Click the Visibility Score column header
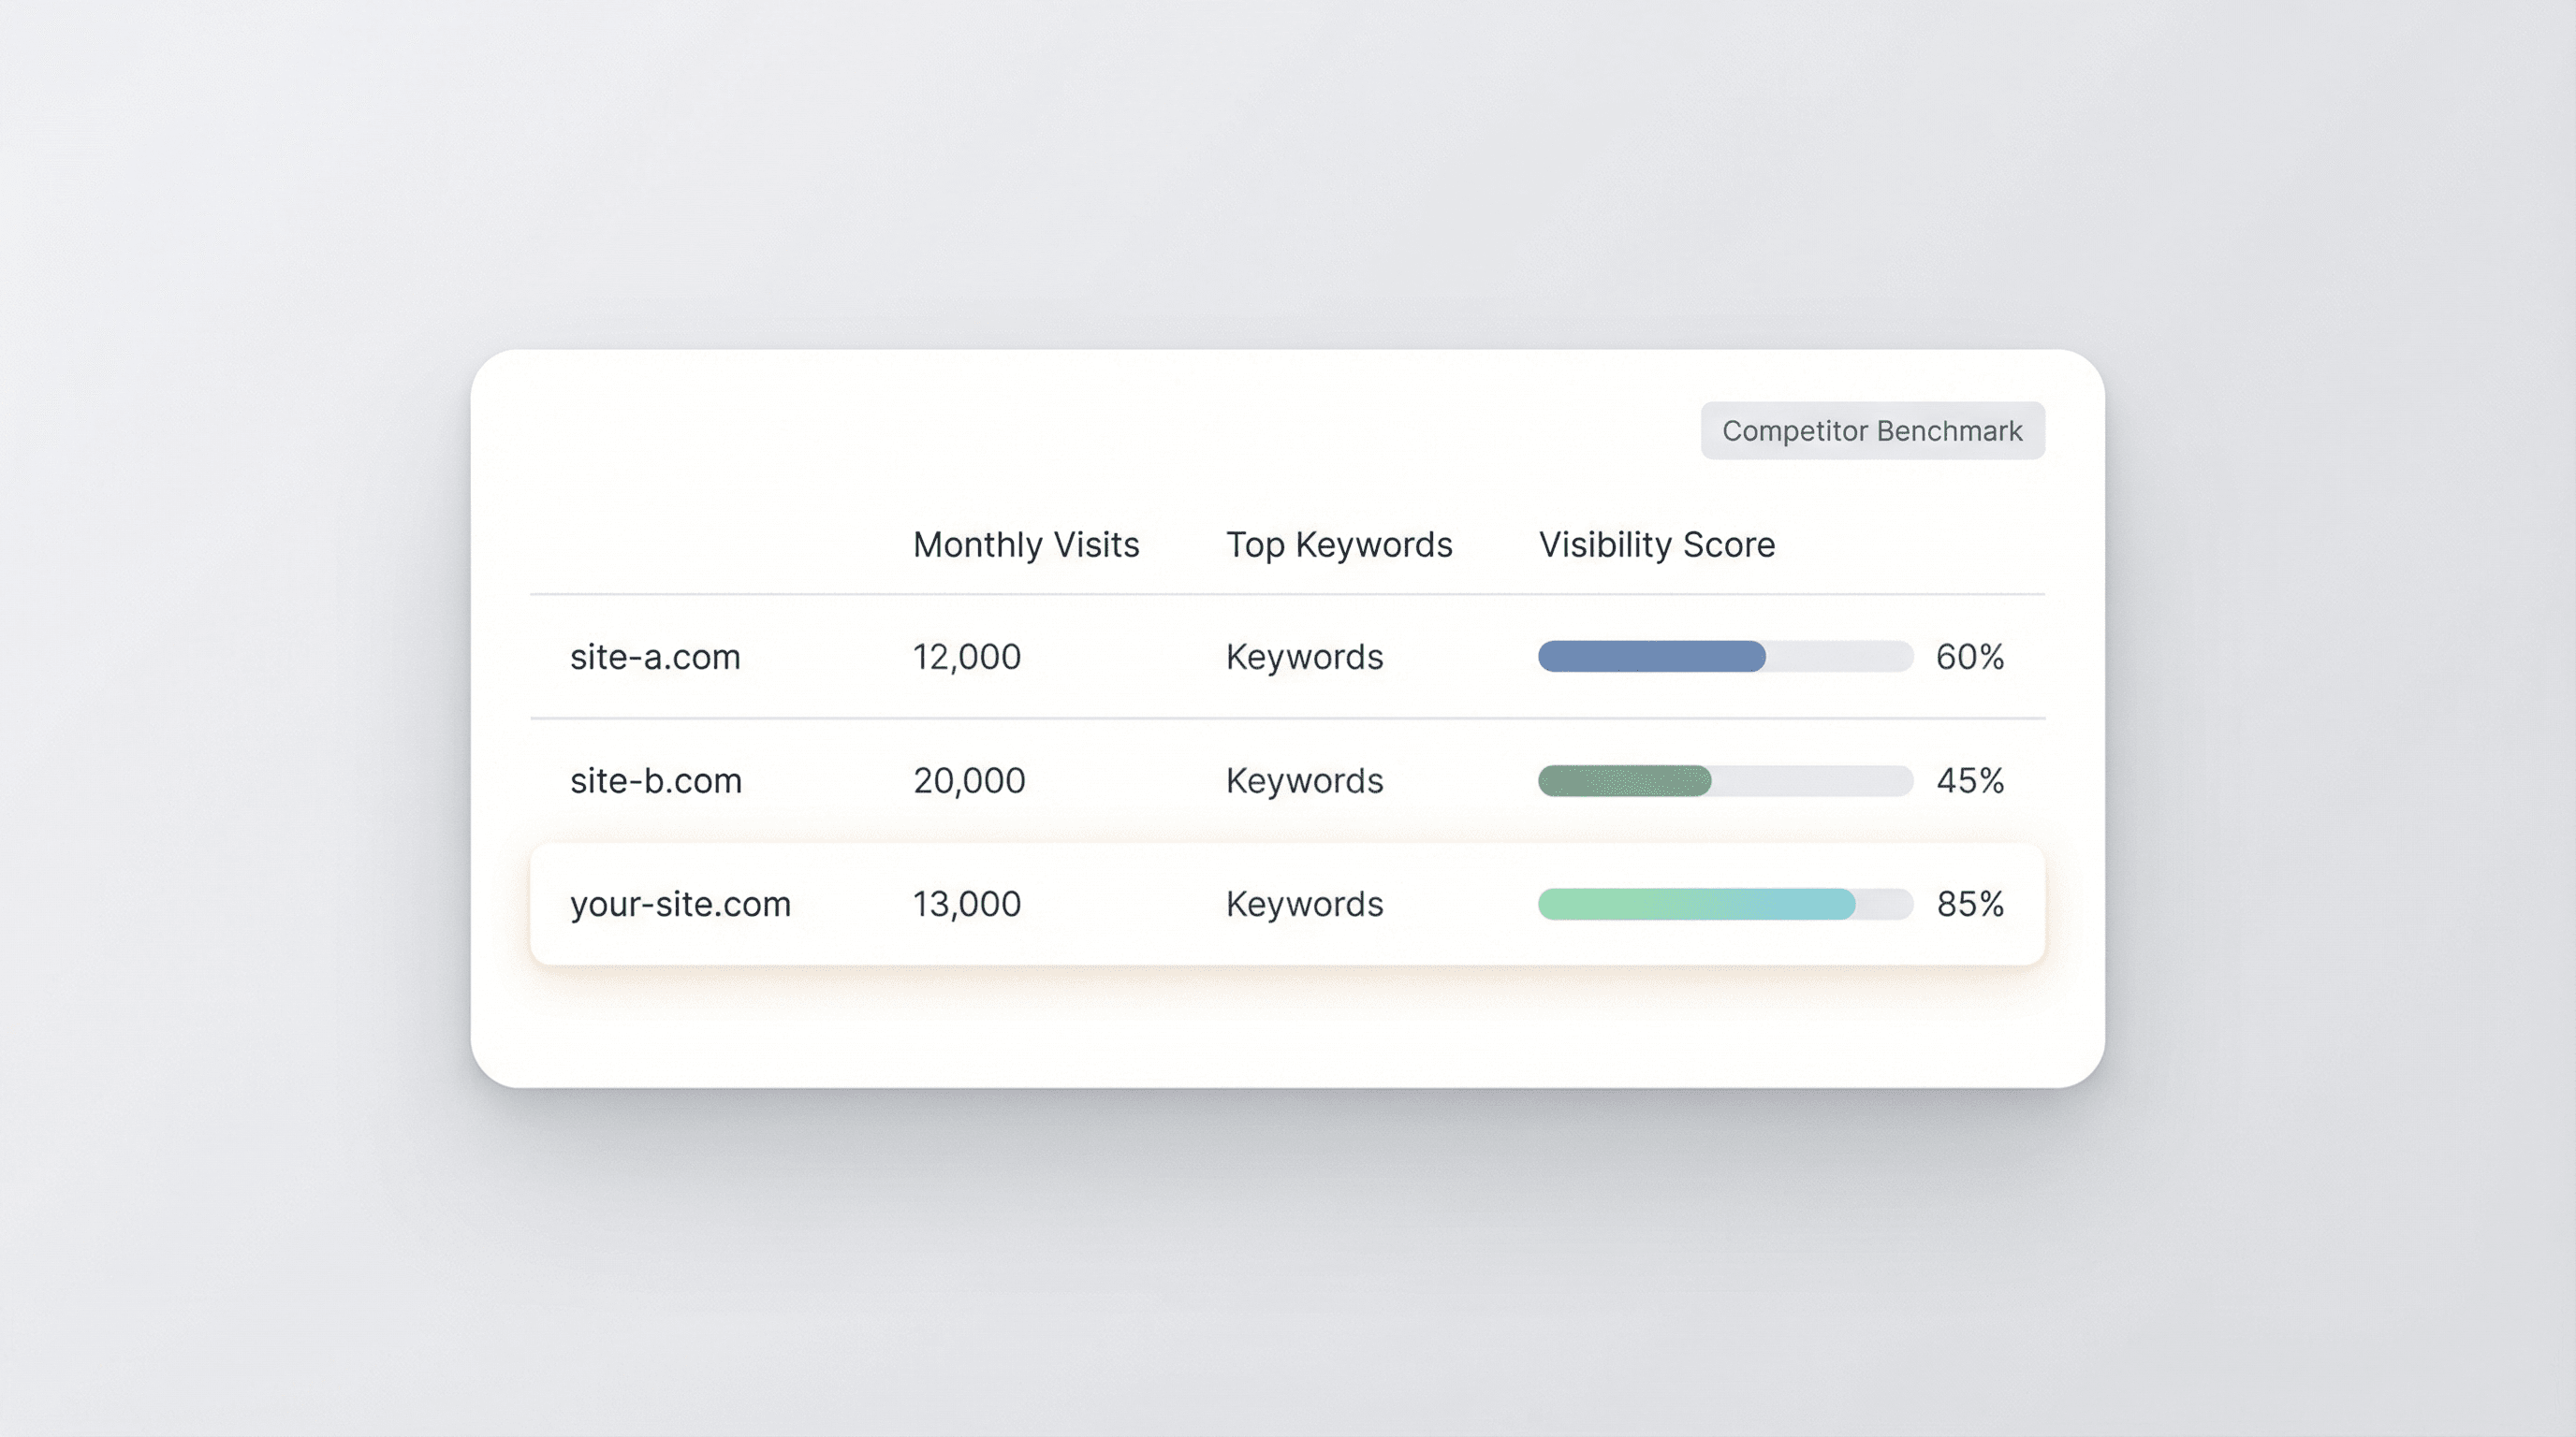Image resolution: width=2576 pixels, height=1437 pixels. 1656,544
